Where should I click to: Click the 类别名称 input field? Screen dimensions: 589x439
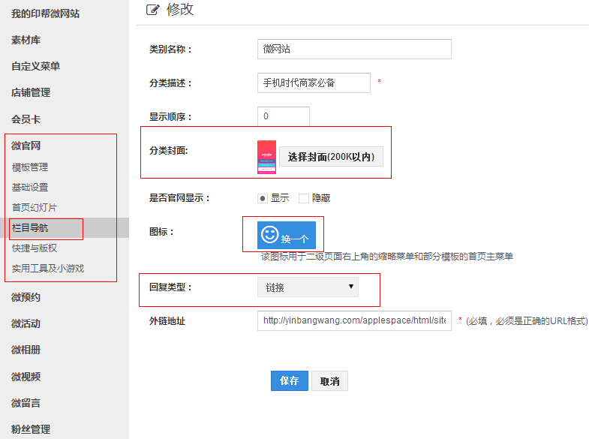(x=353, y=50)
